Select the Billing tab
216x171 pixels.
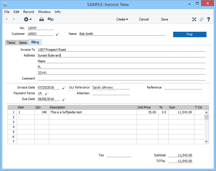[x=35, y=42]
